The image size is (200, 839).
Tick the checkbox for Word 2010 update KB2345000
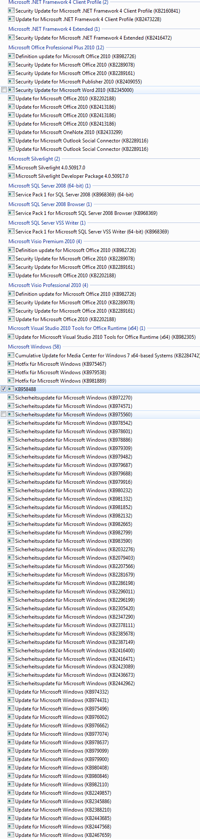click(4, 90)
